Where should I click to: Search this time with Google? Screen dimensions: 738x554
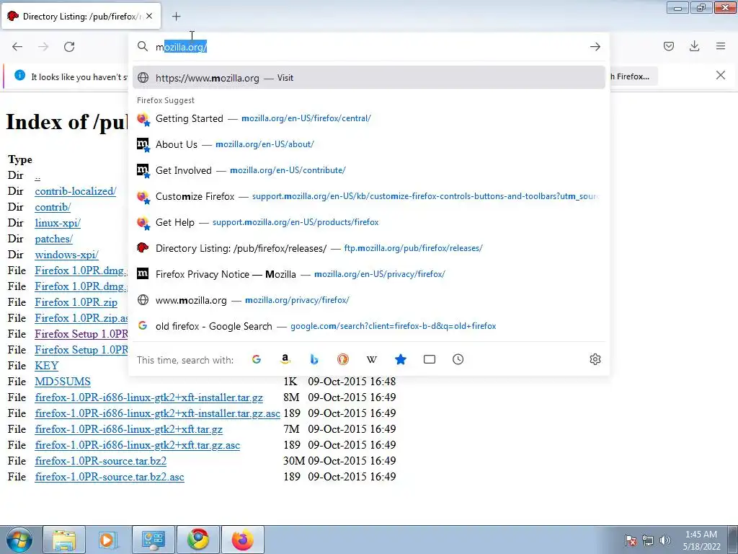(x=257, y=359)
